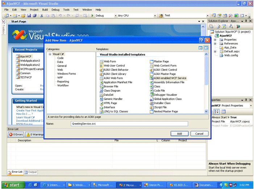Toggle the 0 Errors filter button
The width and height of the screenshot is (254, 189).
point(16,134)
